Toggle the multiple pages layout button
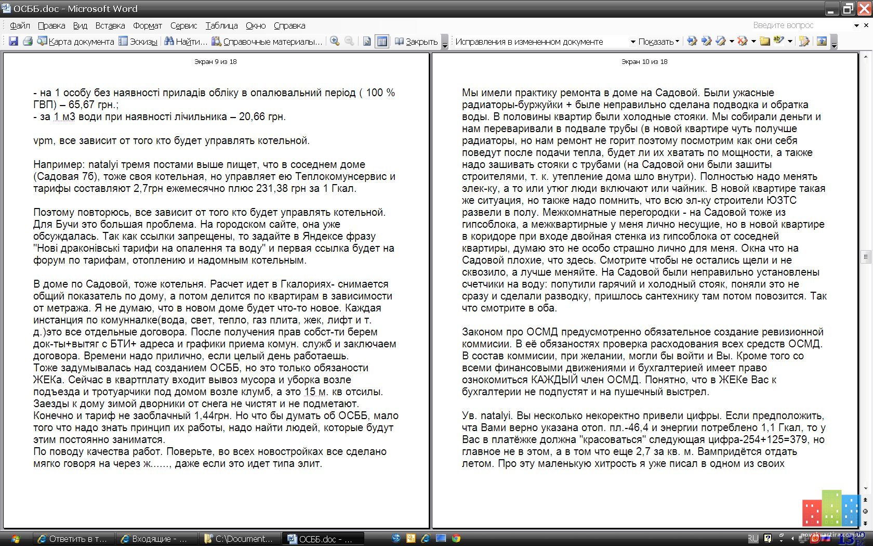 point(382,41)
